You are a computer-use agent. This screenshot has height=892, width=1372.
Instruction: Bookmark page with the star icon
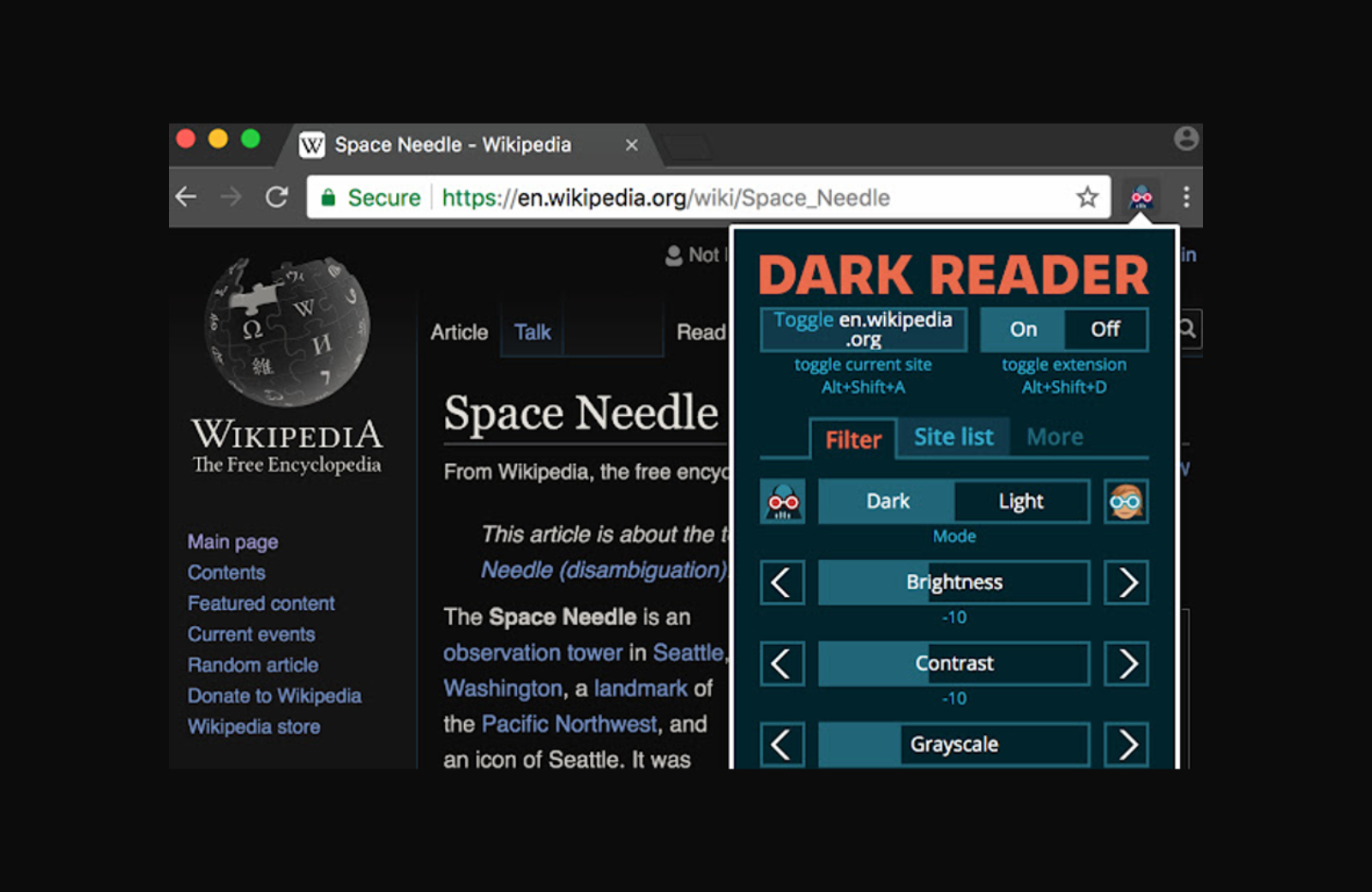(1087, 197)
